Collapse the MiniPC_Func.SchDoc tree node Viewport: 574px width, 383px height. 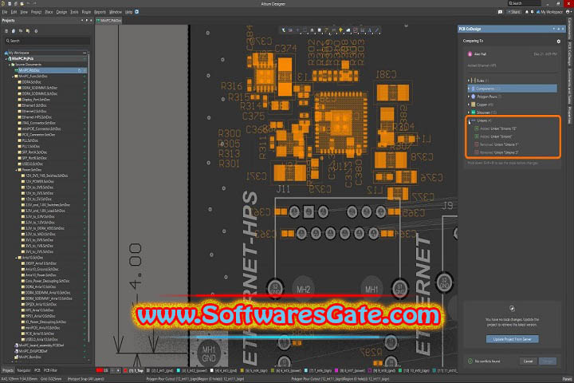point(13,77)
